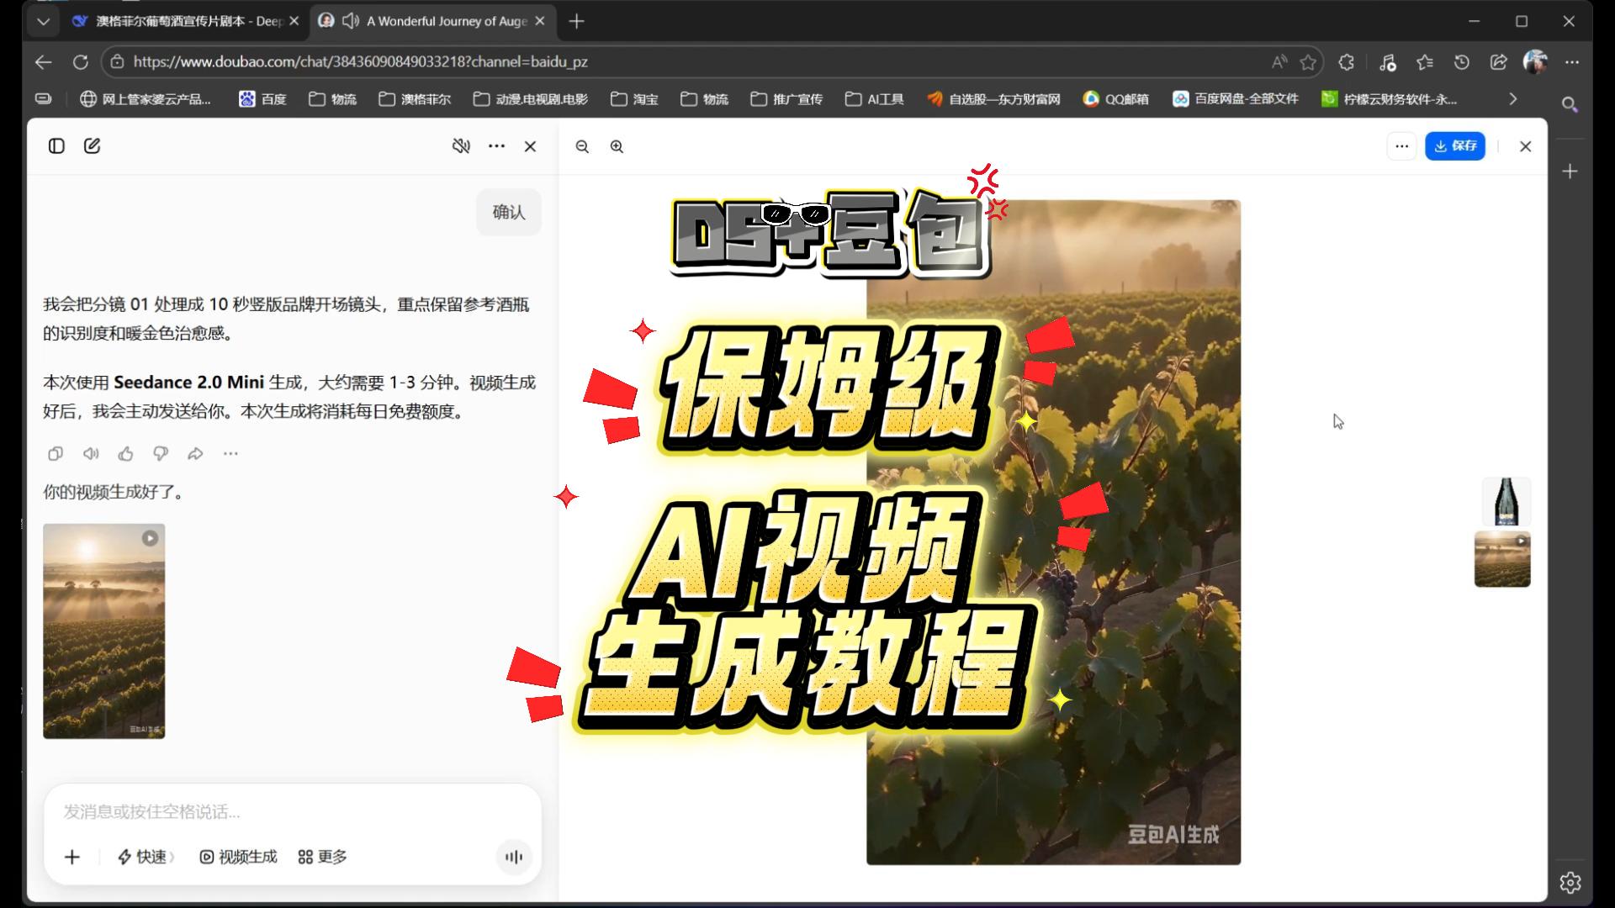
Task: Close the first browser tab
Action: [x=294, y=21]
